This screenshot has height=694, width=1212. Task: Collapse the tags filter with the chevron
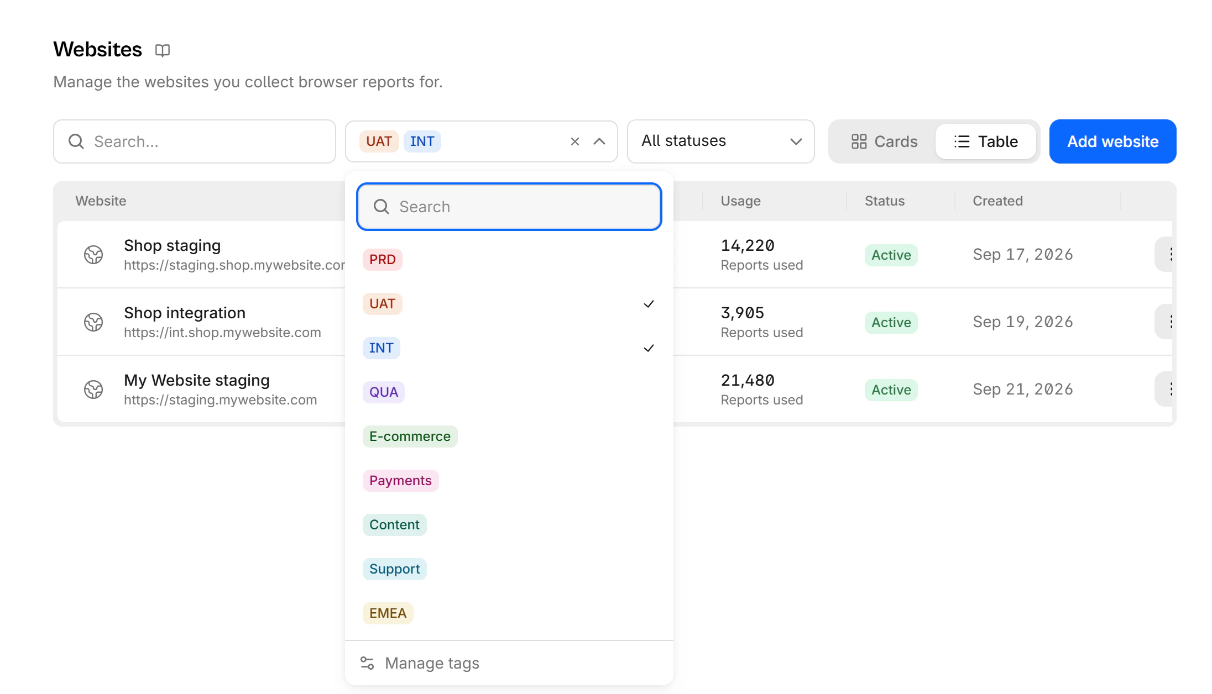tap(599, 141)
